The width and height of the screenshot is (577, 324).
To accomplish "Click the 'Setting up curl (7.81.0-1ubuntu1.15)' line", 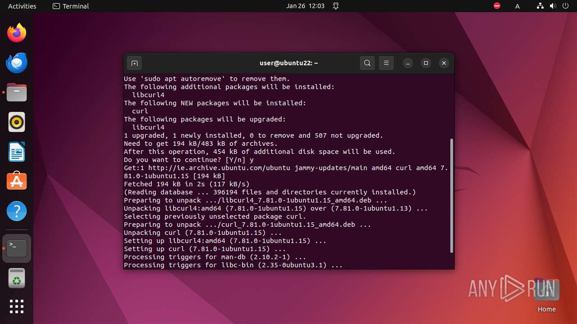I will pyautogui.click(x=205, y=249).
